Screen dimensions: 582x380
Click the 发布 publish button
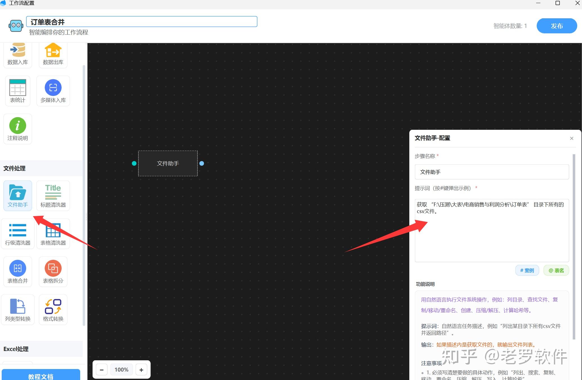coord(556,26)
